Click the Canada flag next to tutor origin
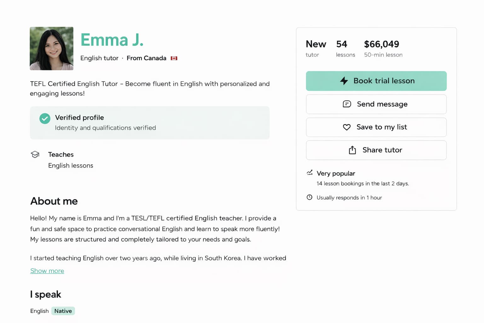Screen dimensions: 484x323 point(174,58)
